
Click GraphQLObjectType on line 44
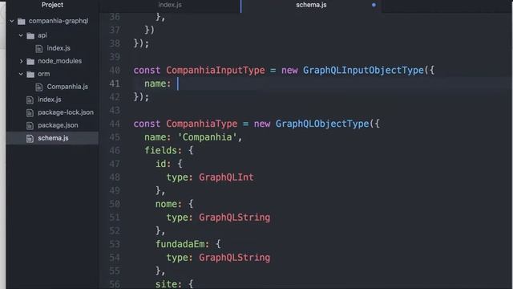pyautogui.click(x=322, y=124)
